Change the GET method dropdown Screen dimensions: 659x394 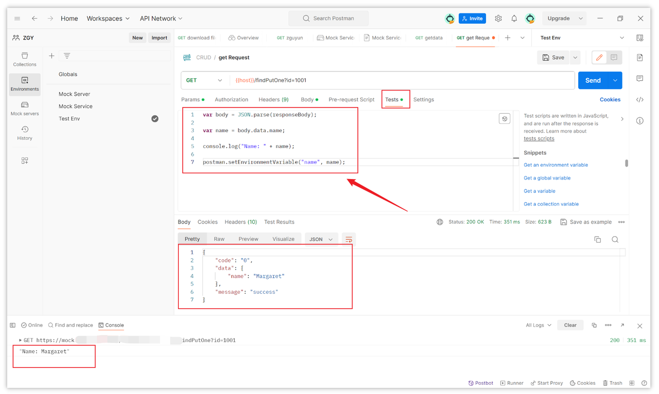(204, 81)
